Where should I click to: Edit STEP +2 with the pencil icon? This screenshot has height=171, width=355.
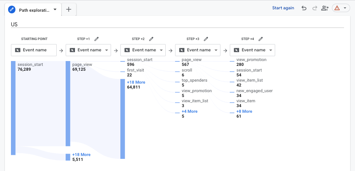151,39
